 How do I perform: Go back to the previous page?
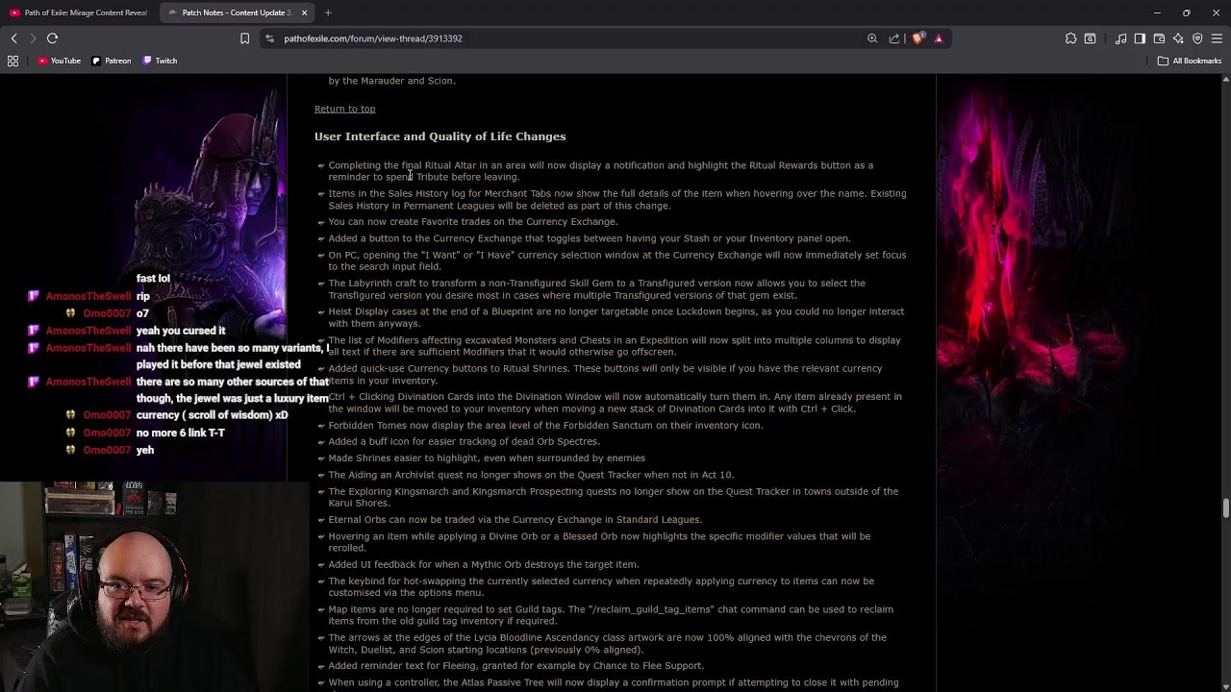[x=13, y=38]
